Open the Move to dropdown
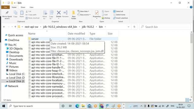Screen dimensions: 194x109 coord(45,15)
